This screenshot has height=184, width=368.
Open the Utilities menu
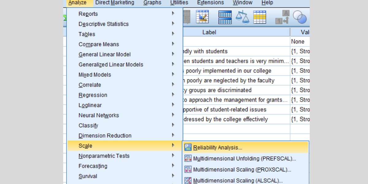click(x=179, y=3)
